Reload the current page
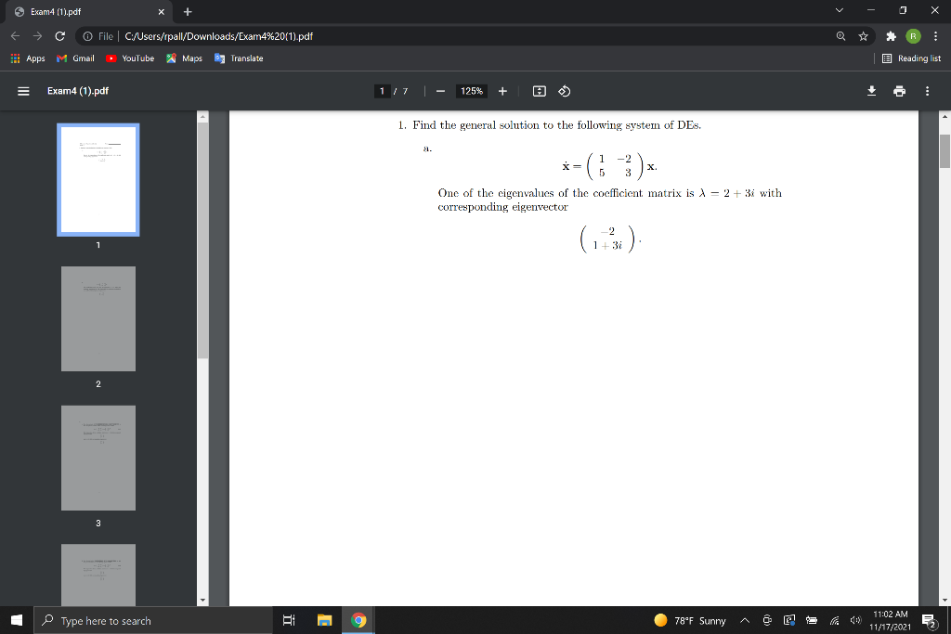Screen dimensions: 951x634 [x=59, y=35]
